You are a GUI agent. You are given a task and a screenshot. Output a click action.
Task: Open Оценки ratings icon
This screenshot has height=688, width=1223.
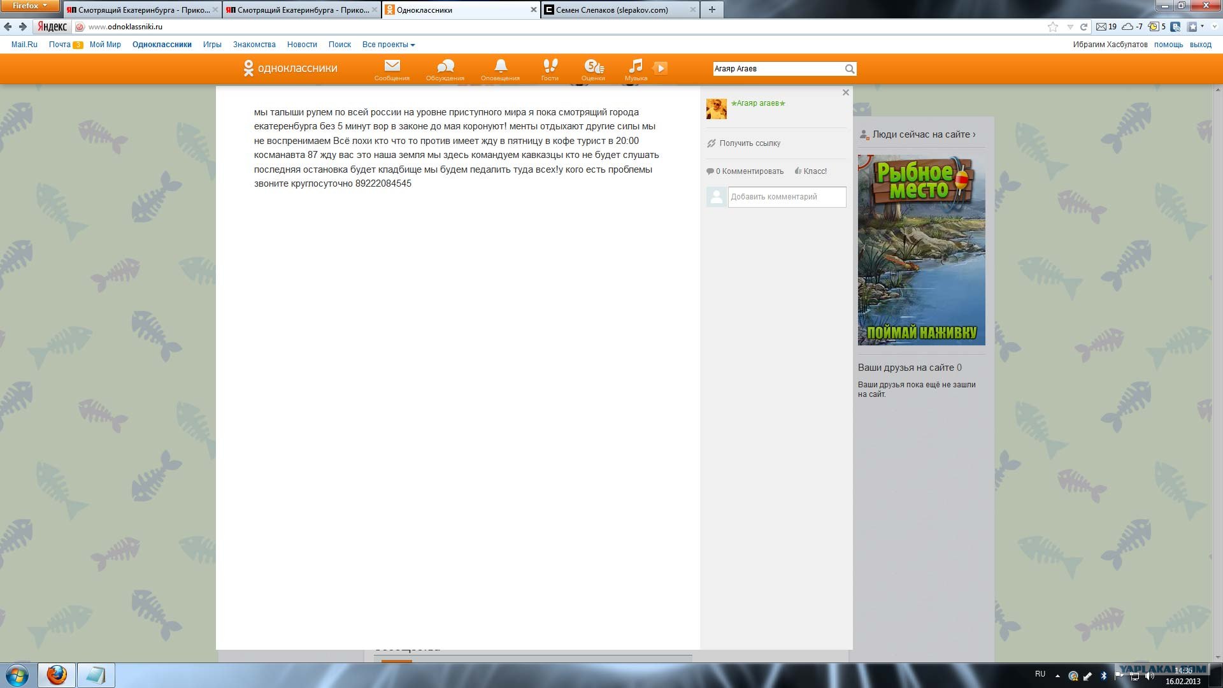[x=593, y=69]
